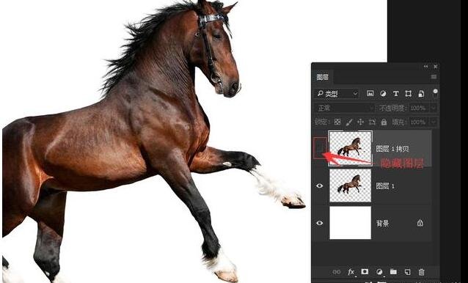Click the background layer lock icon
Image resolution: width=468 pixels, height=283 pixels.
click(420, 223)
